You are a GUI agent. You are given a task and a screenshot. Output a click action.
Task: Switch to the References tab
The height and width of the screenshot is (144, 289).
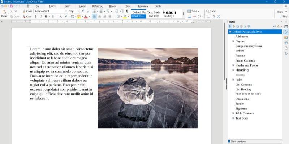98,6
